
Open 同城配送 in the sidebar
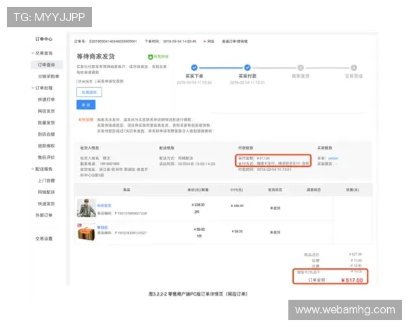46,192
